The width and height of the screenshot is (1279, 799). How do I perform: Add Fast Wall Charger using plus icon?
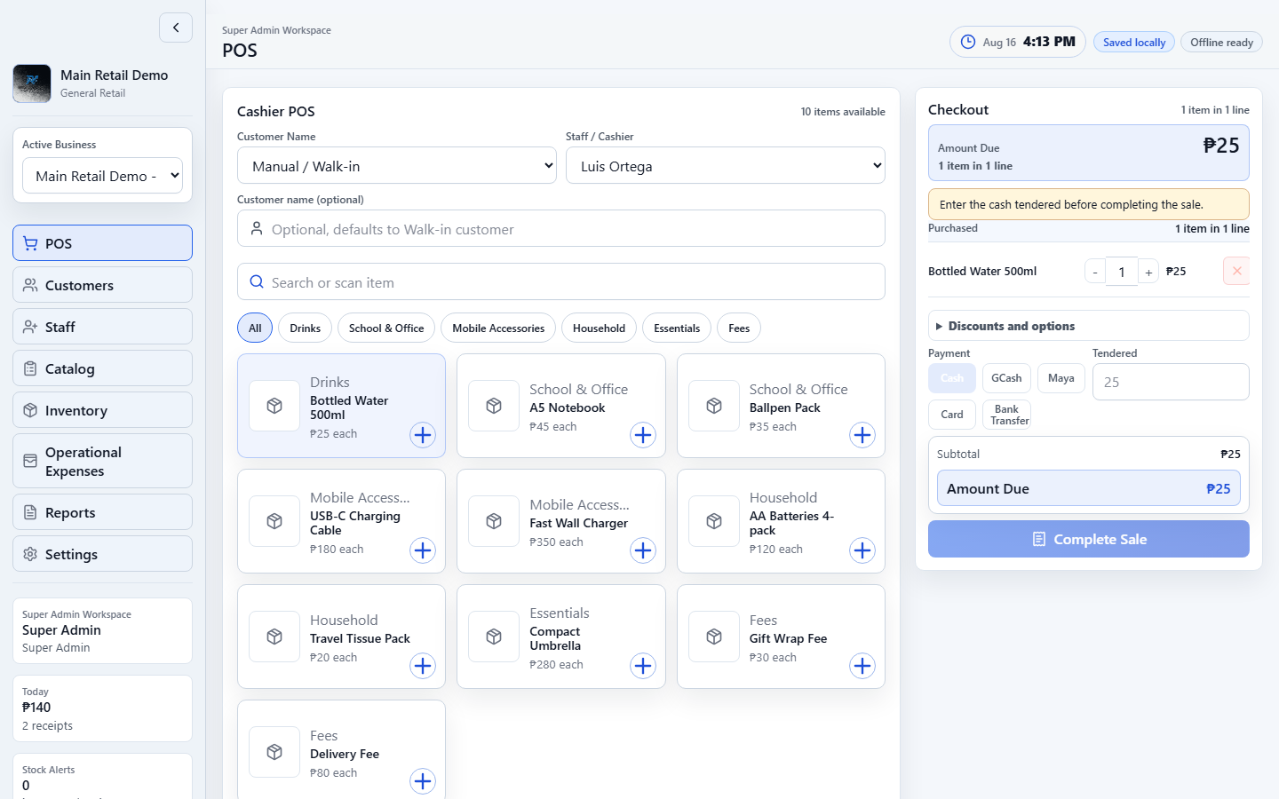pos(643,550)
